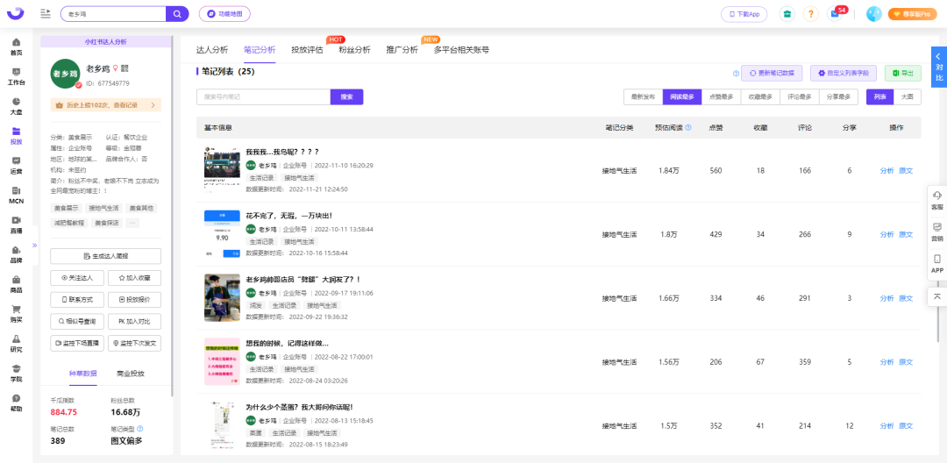Viewport: 947px width, 463px height.
Task: Click the site logo at top left
Action: pyautogui.click(x=15, y=13)
